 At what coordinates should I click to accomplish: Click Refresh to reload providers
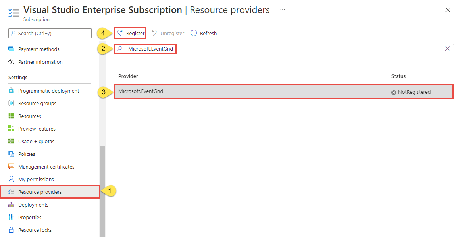pyautogui.click(x=204, y=33)
